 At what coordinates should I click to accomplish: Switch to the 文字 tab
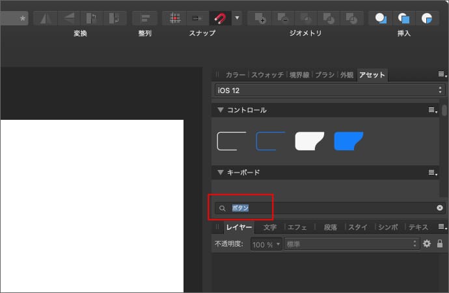(x=270, y=227)
